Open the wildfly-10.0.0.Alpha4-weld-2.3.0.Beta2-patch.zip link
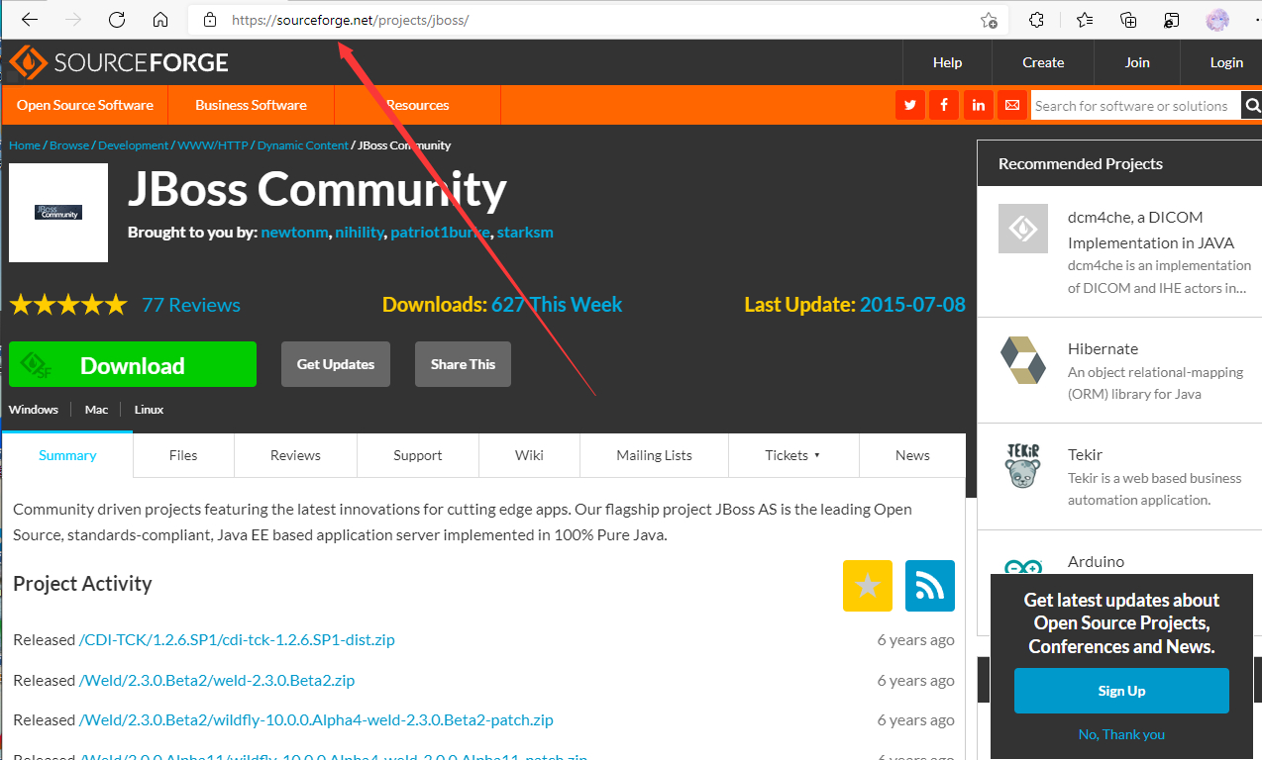Screen dimensions: 1262x760 [x=316, y=719]
